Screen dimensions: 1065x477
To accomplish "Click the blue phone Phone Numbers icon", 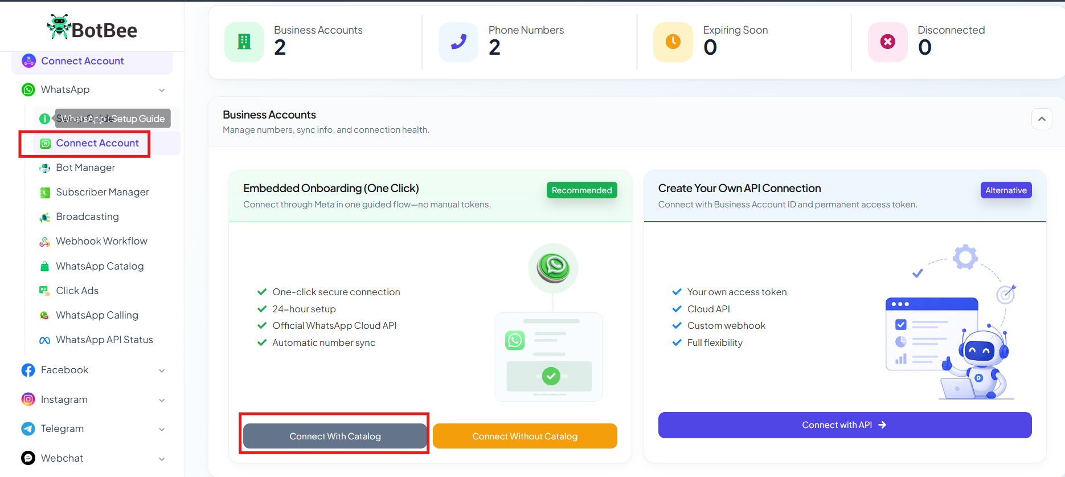I will 458,42.
